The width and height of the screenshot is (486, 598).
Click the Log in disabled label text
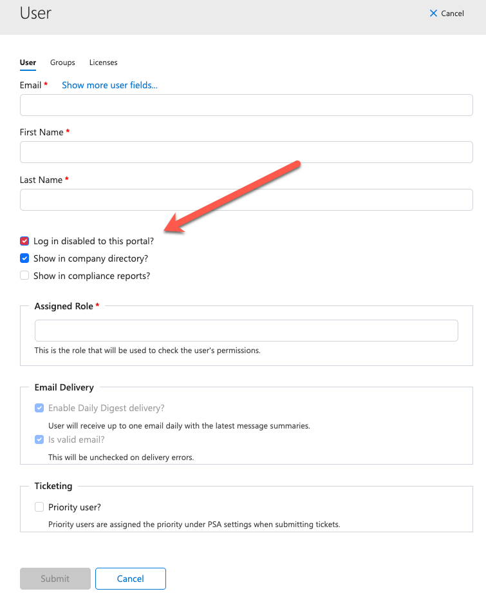coord(94,241)
